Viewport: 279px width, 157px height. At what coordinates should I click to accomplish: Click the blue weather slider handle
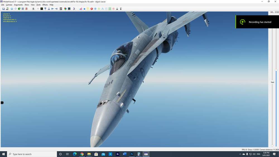[x=276, y=70]
